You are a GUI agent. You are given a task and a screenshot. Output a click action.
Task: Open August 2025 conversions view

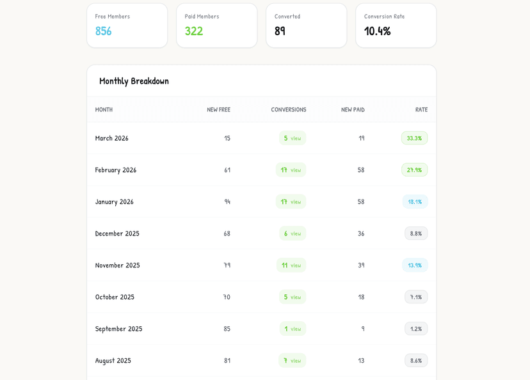point(292,360)
